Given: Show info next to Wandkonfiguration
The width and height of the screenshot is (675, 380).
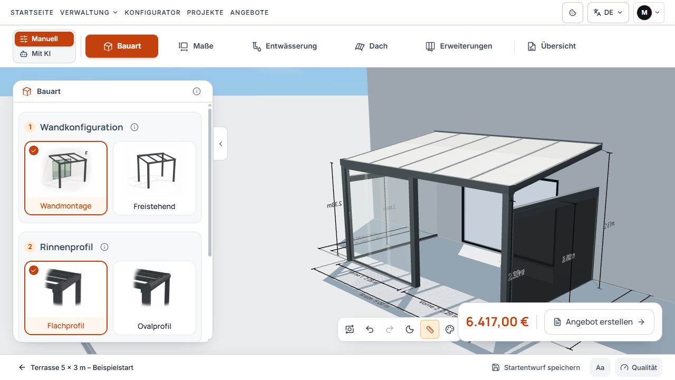Looking at the screenshot, I should pyautogui.click(x=134, y=127).
